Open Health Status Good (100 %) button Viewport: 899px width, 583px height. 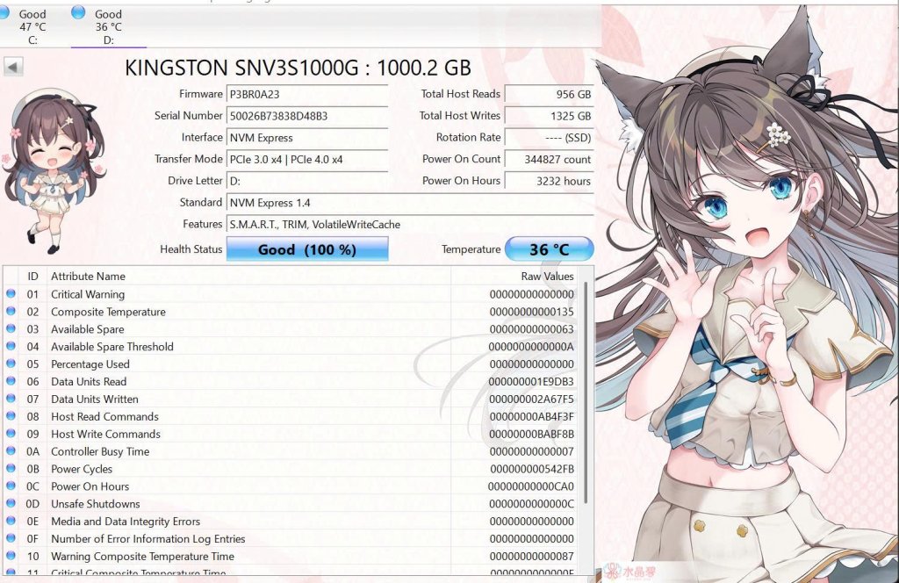[307, 249]
